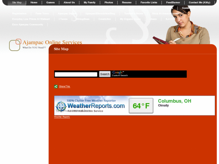This screenshot has height=164, width=219.
Task: Open the News and Events link
Action: click(22, 8)
